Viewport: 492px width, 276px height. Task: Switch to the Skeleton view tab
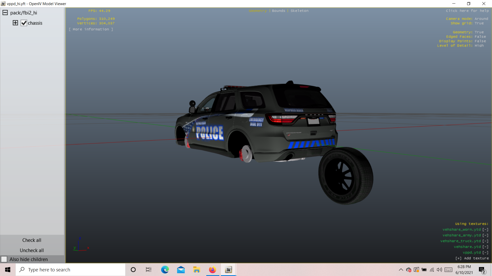pyautogui.click(x=299, y=11)
